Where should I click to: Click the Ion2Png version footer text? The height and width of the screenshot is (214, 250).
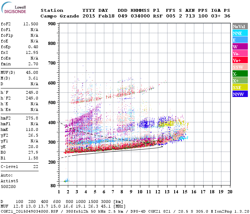pos(232,211)
